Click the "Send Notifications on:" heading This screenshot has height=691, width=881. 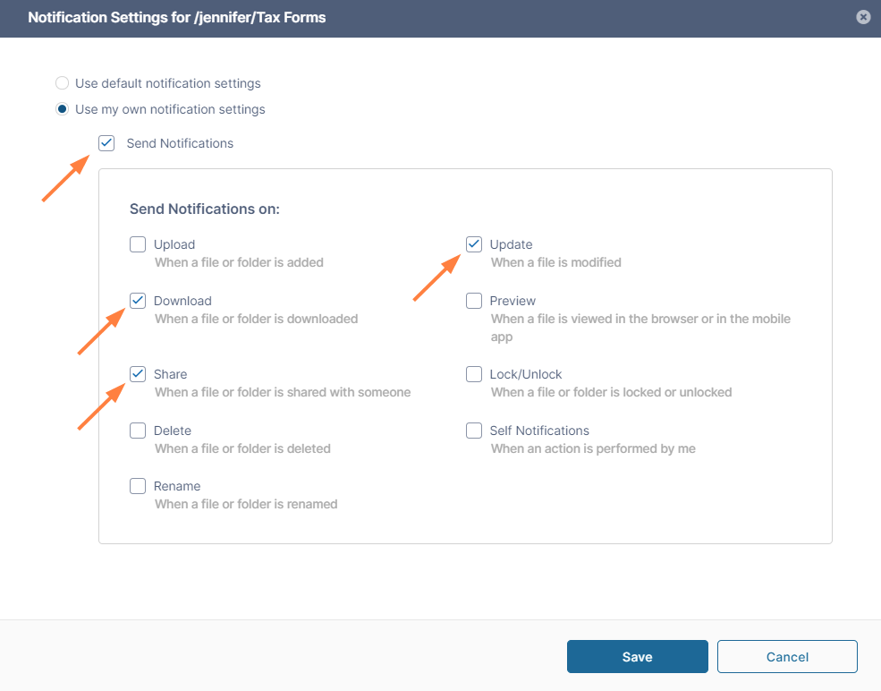coord(204,209)
